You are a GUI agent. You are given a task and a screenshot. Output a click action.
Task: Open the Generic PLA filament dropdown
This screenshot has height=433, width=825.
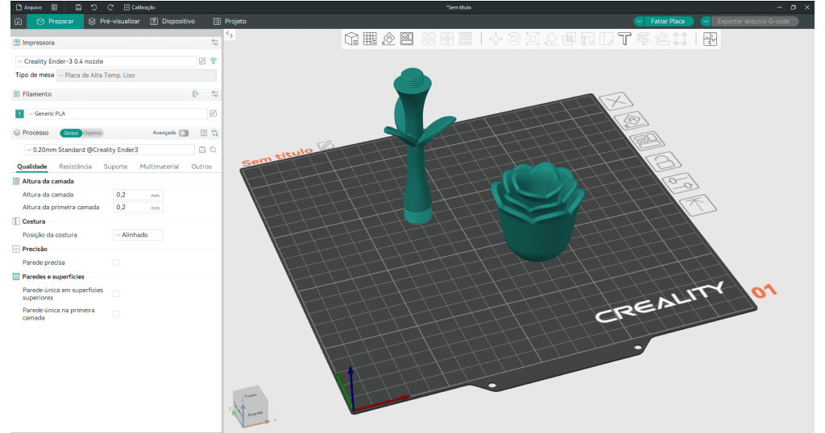(117, 113)
